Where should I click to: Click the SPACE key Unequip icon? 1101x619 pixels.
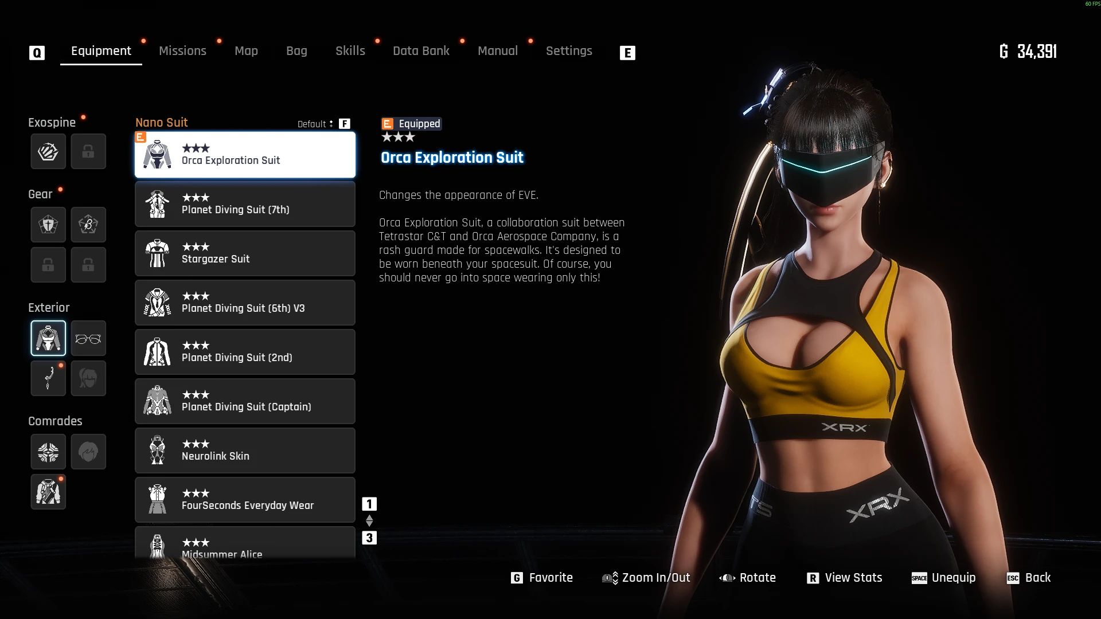pyautogui.click(x=919, y=578)
